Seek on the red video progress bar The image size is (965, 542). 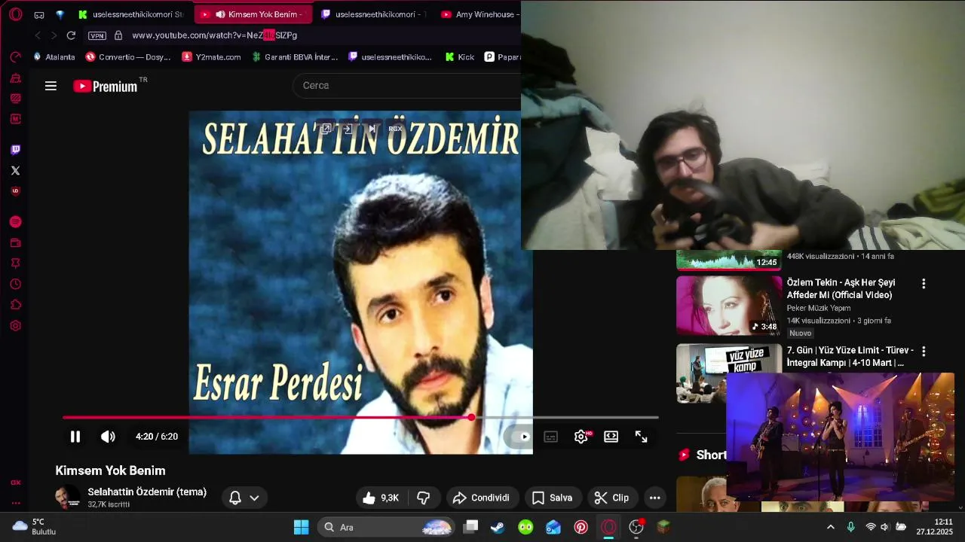[360, 417]
